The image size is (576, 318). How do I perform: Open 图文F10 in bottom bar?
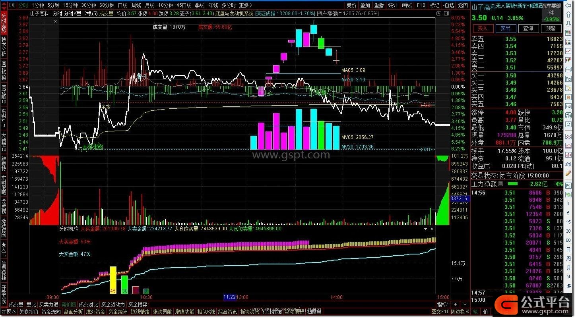coord(440,312)
